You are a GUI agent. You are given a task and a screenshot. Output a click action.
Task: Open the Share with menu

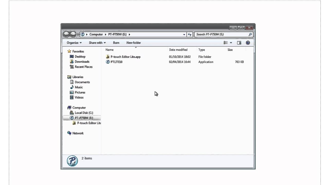97,43
